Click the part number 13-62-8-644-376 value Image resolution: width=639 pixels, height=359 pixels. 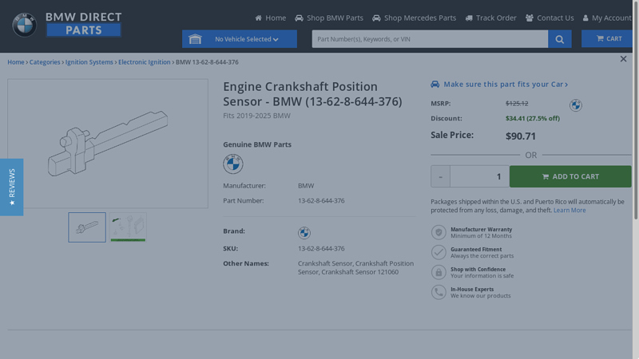[x=321, y=201]
